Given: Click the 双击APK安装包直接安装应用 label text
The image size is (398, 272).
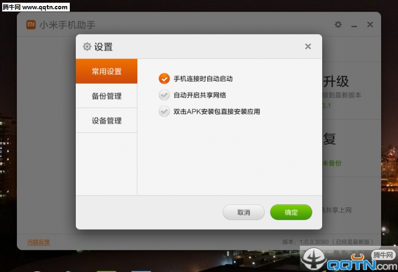Looking at the screenshot, I should coord(217,111).
